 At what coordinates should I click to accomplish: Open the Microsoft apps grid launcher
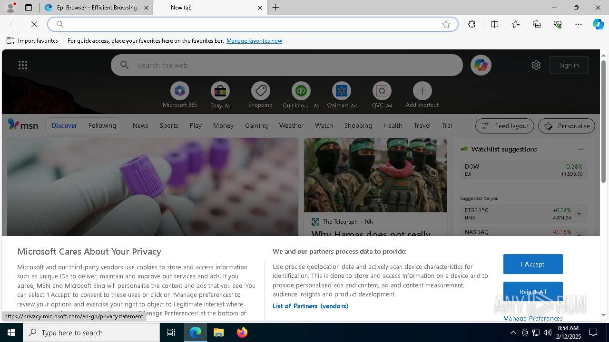tap(22, 65)
